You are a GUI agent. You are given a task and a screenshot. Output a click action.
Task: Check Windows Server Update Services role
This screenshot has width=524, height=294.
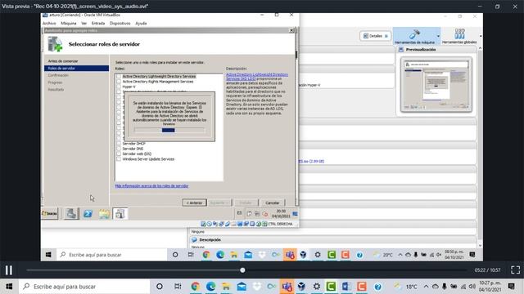coord(119,159)
